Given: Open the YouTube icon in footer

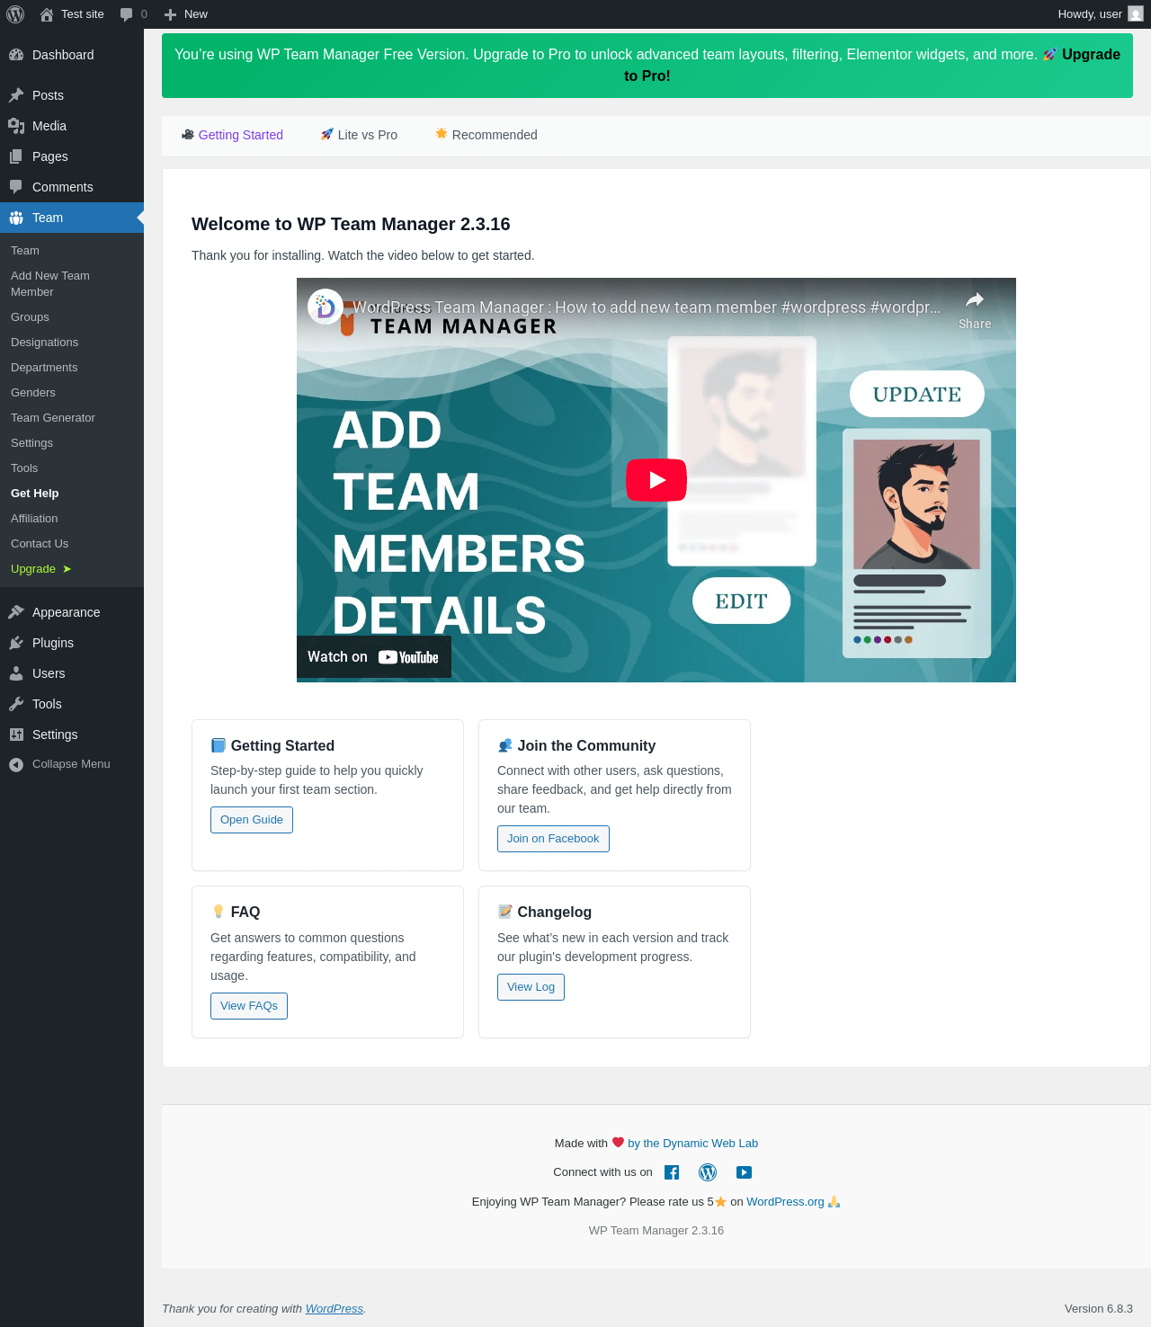Looking at the screenshot, I should tap(744, 1172).
